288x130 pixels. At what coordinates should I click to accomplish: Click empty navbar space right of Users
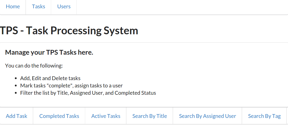(176, 7)
